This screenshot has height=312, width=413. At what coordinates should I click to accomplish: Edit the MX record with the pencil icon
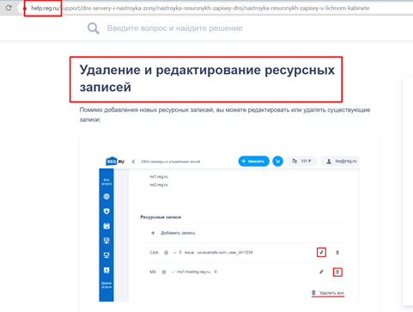click(321, 272)
